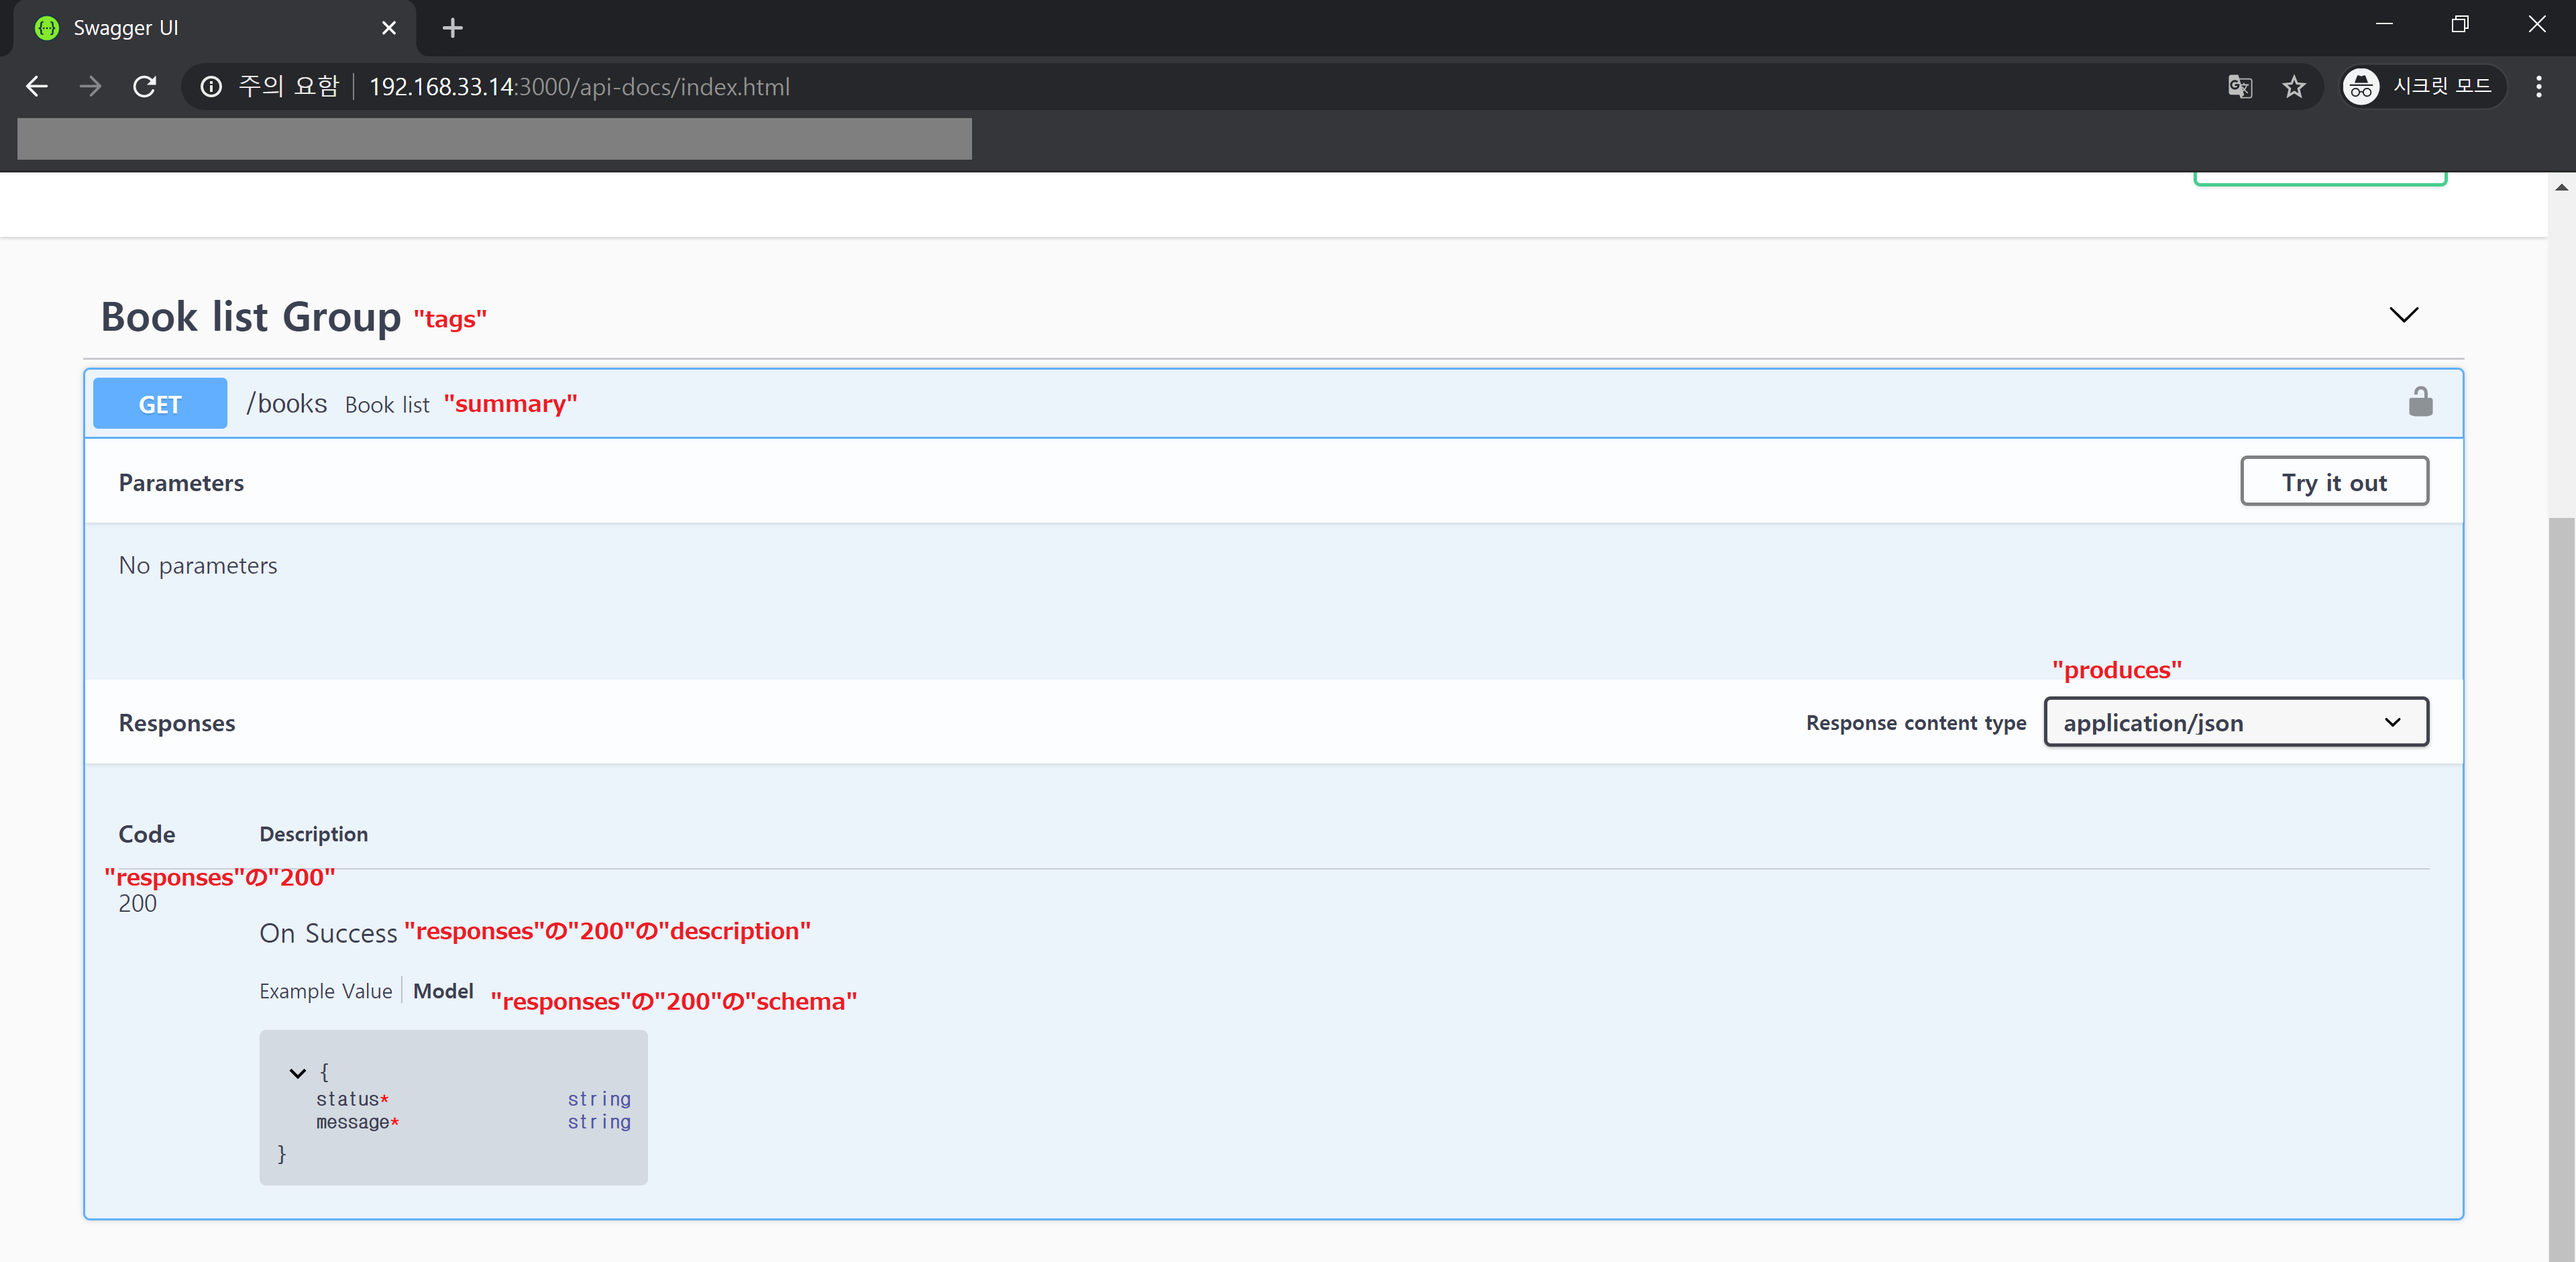Click the site security info icon
This screenshot has height=1262, width=2576.
(211, 87)
